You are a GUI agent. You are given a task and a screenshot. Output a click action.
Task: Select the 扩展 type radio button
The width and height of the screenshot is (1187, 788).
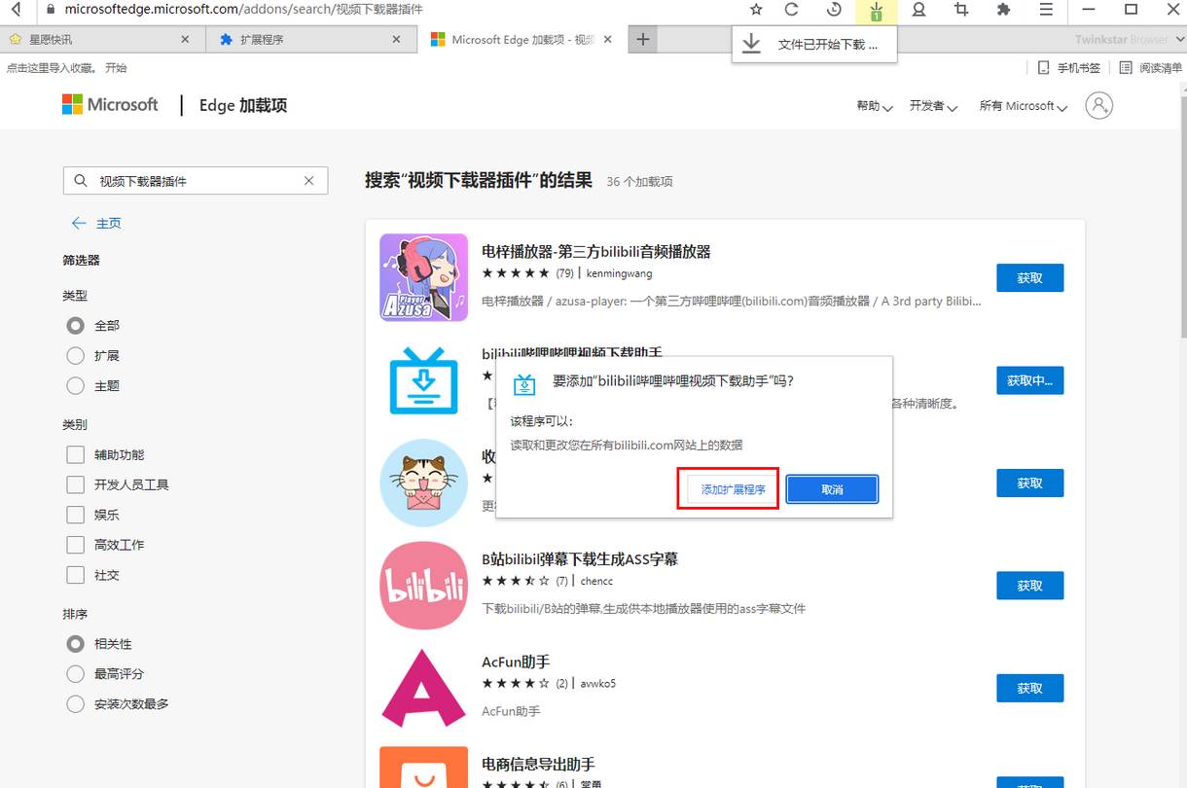point(75,356)
